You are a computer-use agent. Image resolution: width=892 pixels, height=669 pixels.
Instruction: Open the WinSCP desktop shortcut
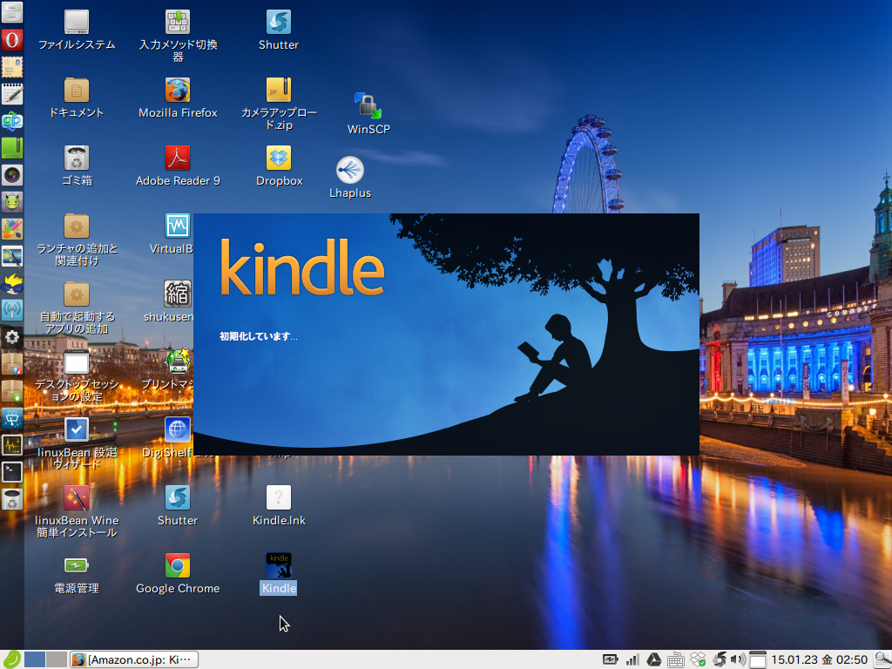pos(368,105)
